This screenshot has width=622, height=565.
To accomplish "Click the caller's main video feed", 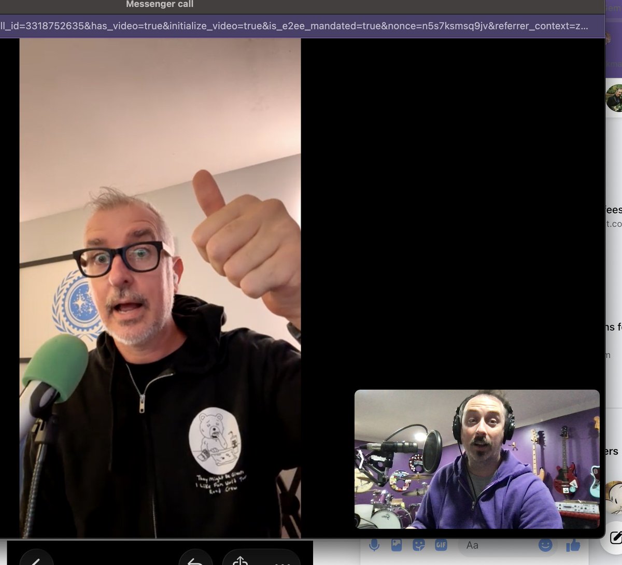I will click(160, 288).
